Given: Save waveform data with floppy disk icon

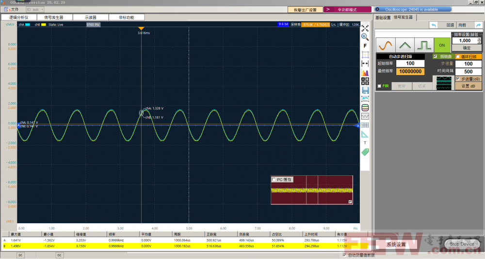Looking at the screenshot, I should [365, 90].
